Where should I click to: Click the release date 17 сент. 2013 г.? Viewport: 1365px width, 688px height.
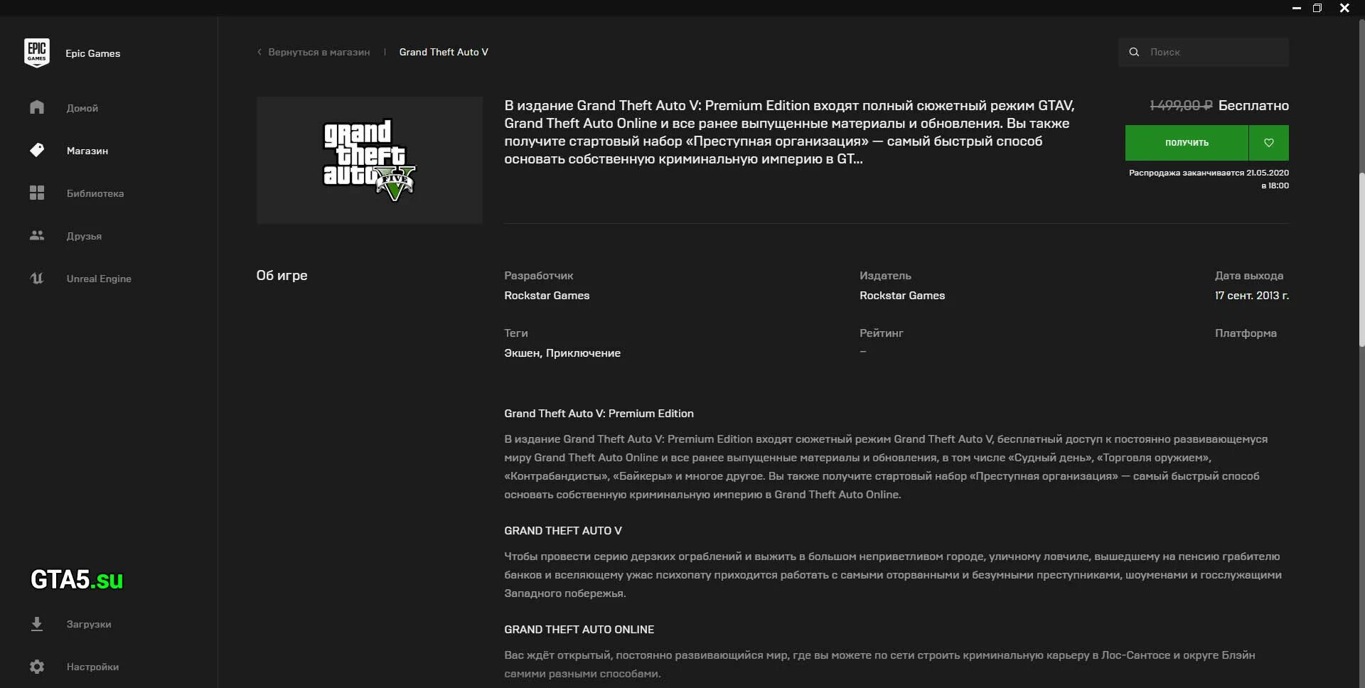click(1252, 296)
